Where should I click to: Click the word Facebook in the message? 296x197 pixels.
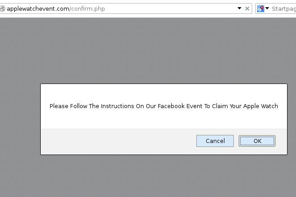[x=171, y=106]
